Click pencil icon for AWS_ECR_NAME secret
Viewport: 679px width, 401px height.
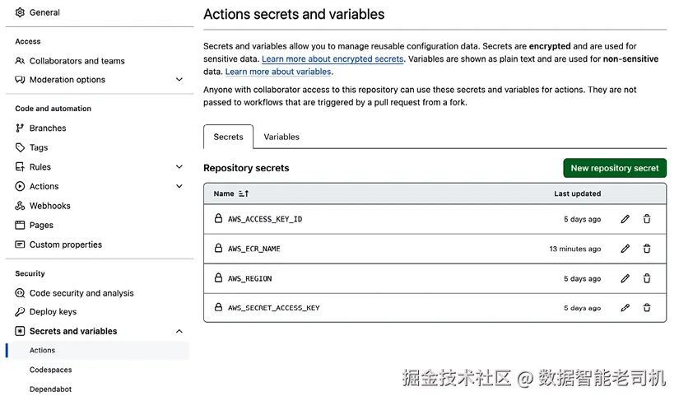tap(626, 249)
